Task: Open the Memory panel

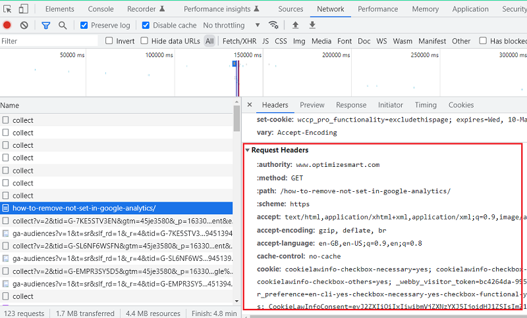Action: (x=425, y=9)
